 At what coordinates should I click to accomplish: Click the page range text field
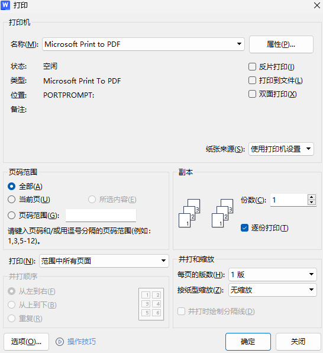pos(101,216)
